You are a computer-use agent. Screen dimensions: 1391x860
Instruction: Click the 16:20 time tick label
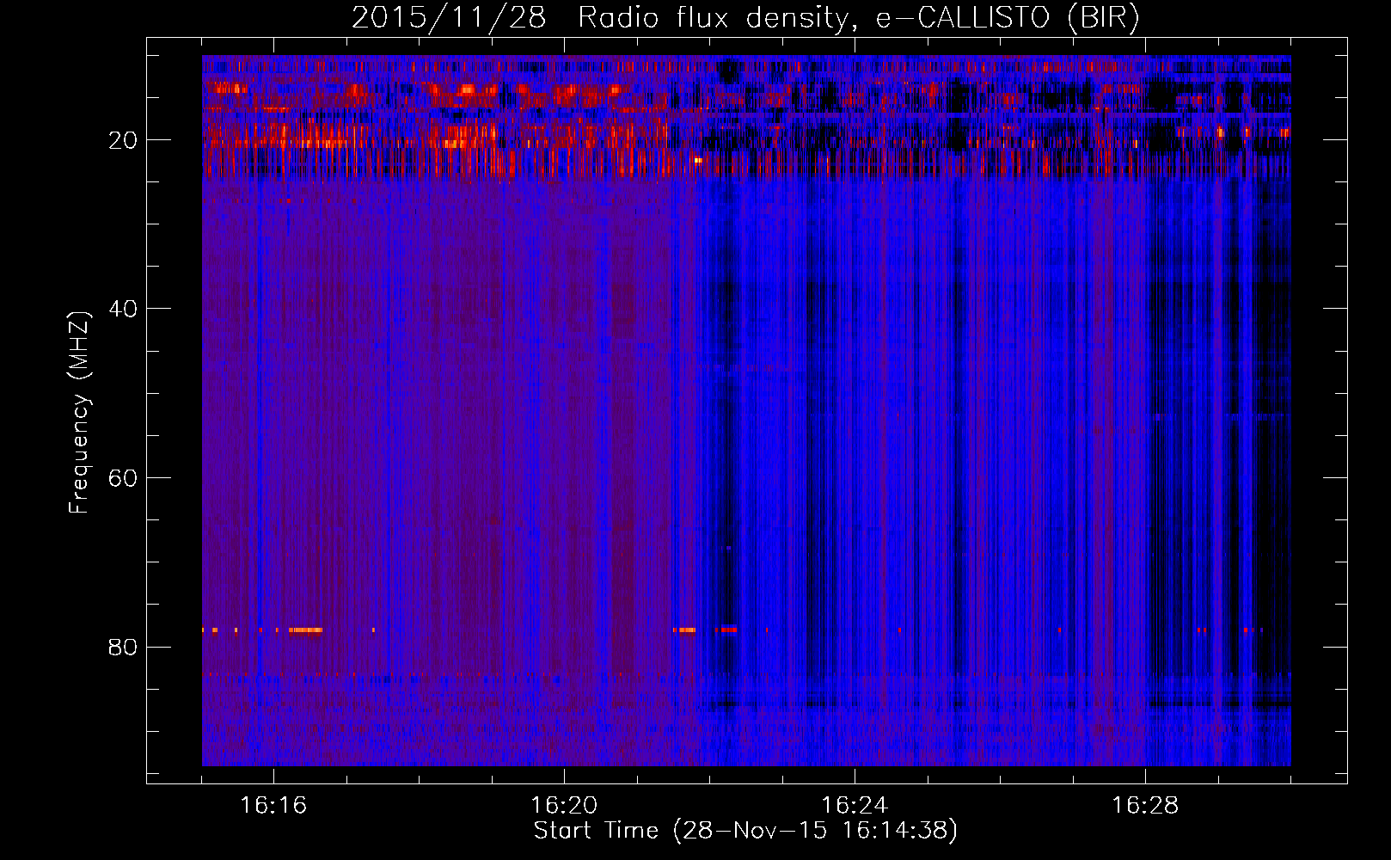click(564, 805)
